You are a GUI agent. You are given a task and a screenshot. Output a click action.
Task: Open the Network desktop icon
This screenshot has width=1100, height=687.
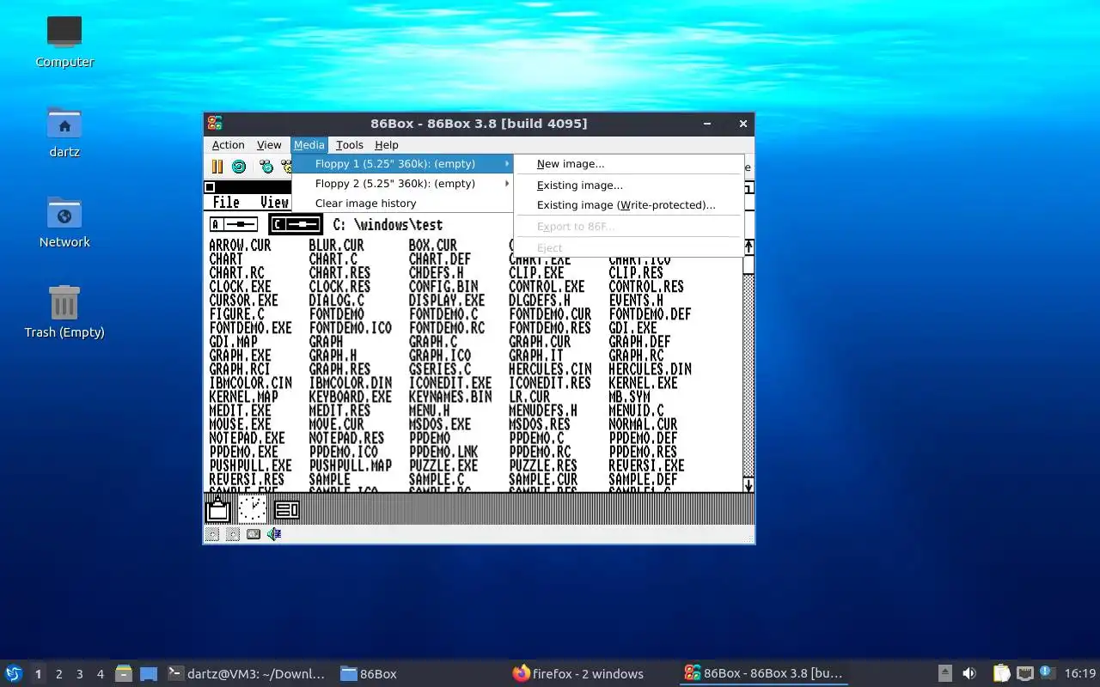click(x=64, y=222)
